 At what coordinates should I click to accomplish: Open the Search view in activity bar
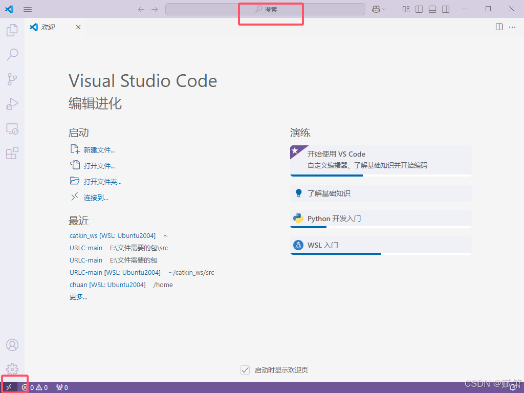click(x=12, y=54)
